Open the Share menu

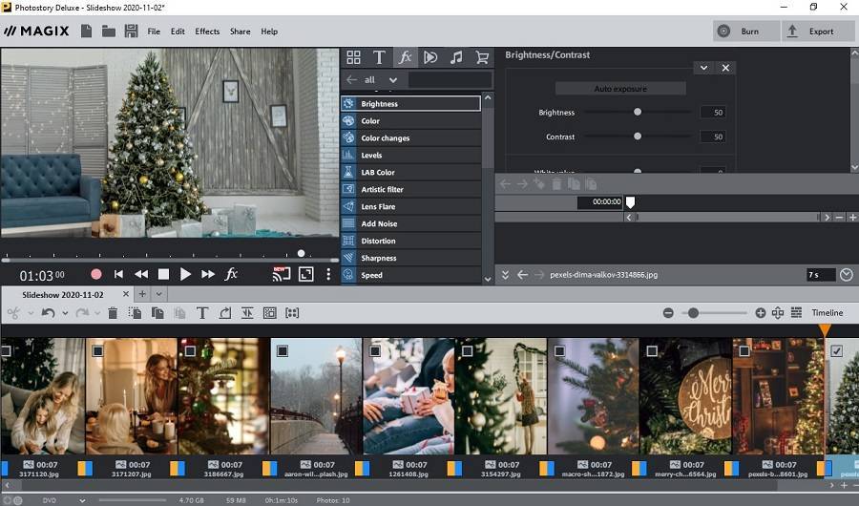tap(240, 32)
